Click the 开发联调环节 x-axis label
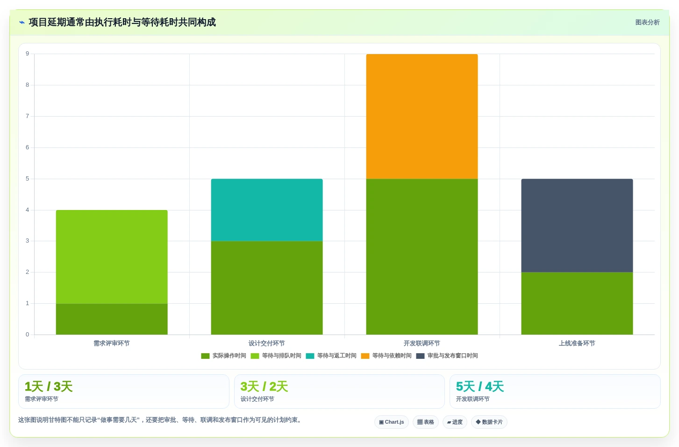Image resolution: width=679 pixels, height=447 pixels. point(422,343)
